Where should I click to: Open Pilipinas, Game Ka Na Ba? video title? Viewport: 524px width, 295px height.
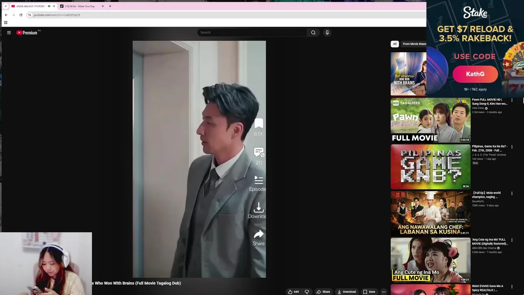click(x=490, y=148)
